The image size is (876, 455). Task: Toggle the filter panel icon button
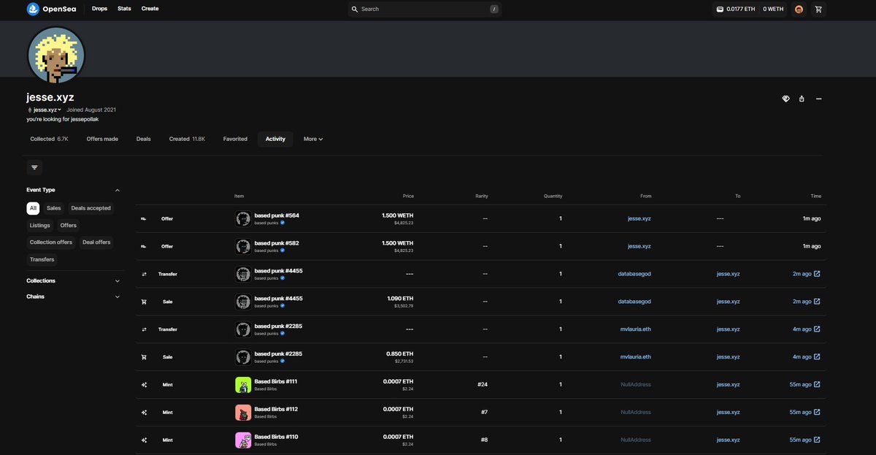tap(34, 167)
